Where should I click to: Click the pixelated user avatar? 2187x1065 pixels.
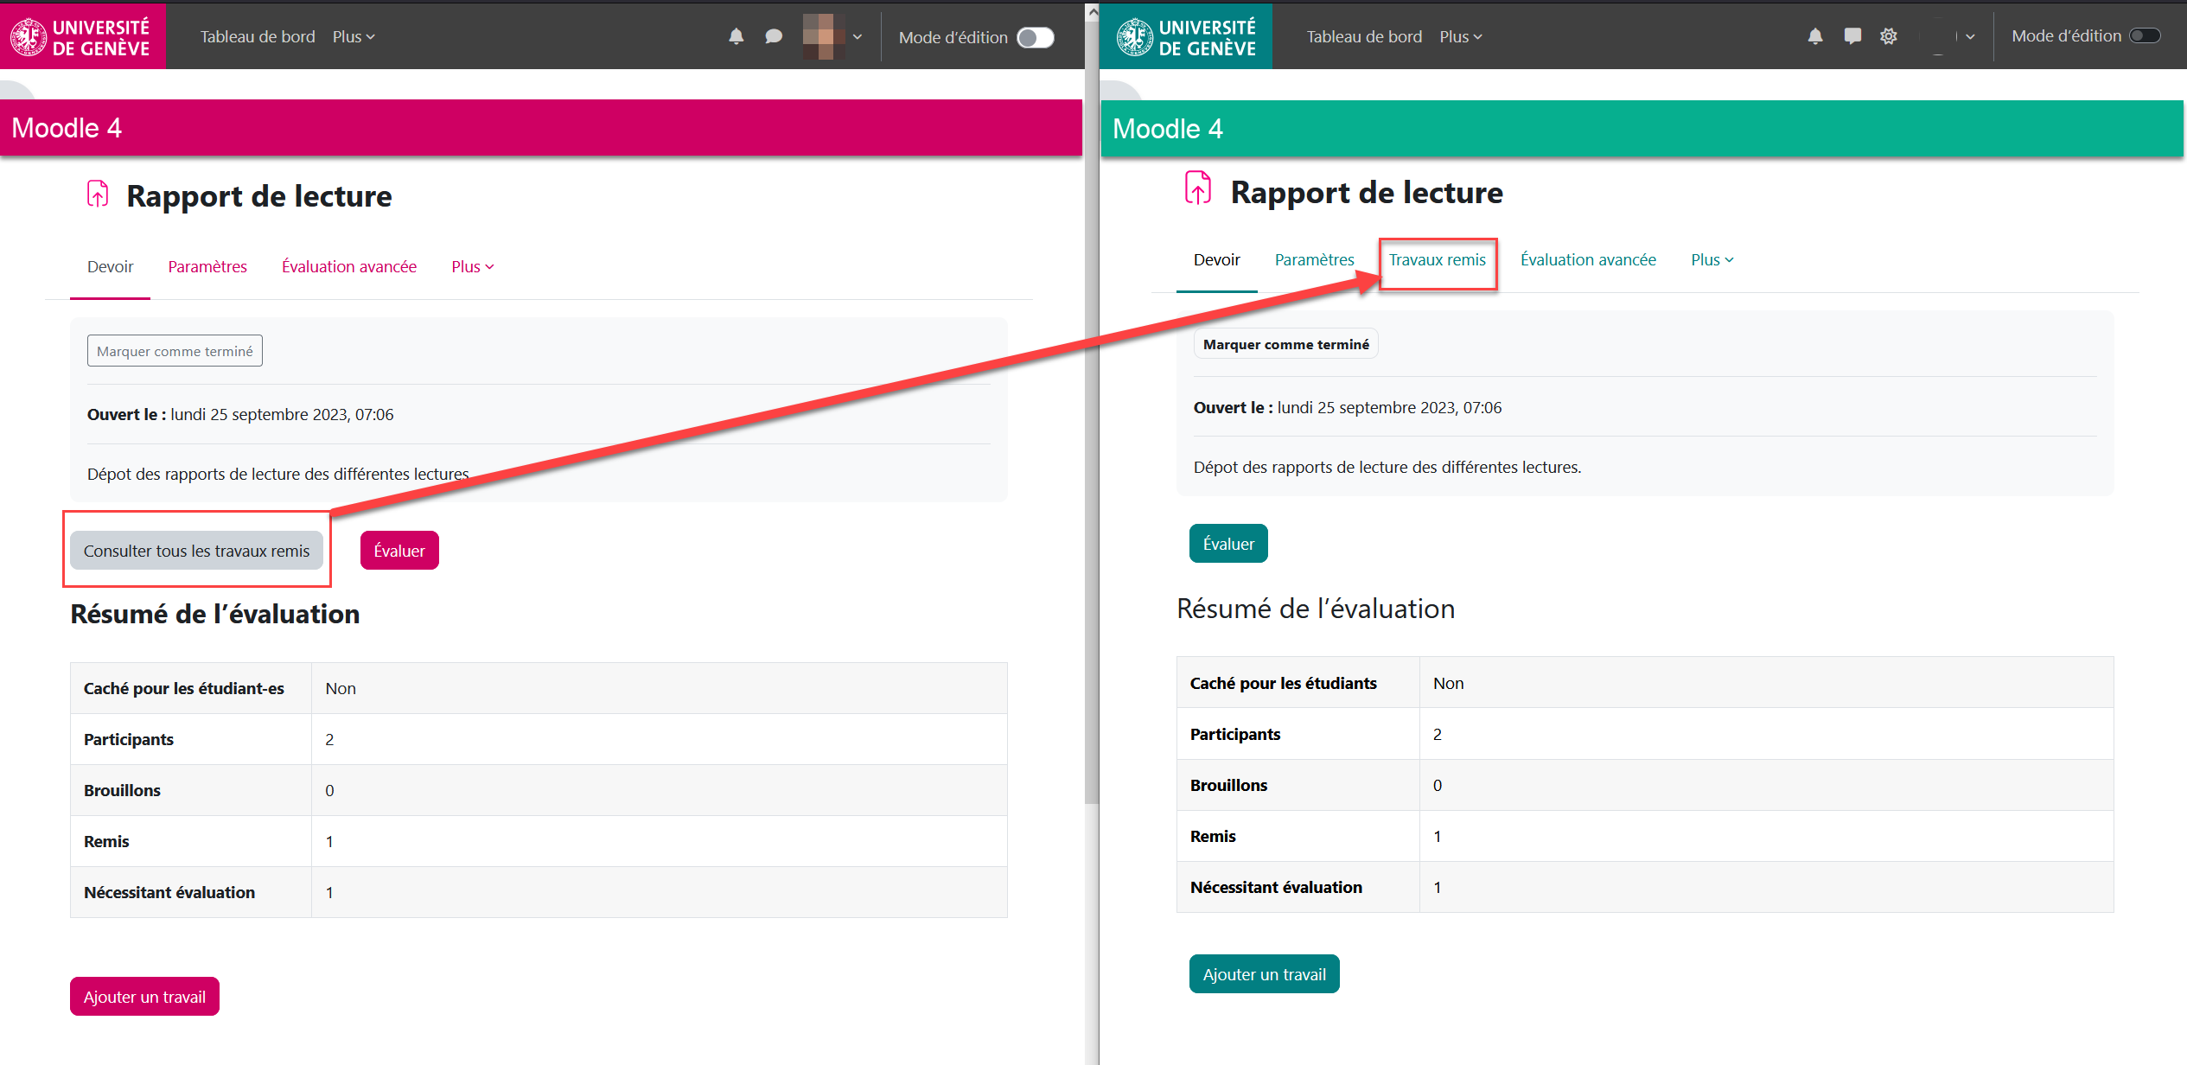click(823, 36)
